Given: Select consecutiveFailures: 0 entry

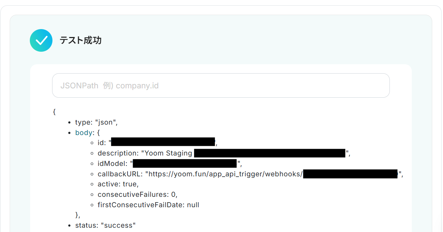Looking at the screenshot, I should 138,195.
